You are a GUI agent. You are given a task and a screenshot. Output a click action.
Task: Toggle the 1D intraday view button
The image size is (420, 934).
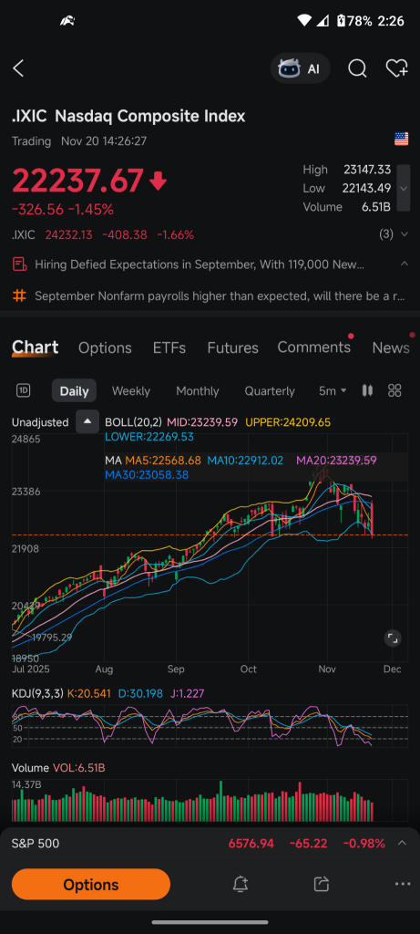pyautogui.click(x=23, y=390)
